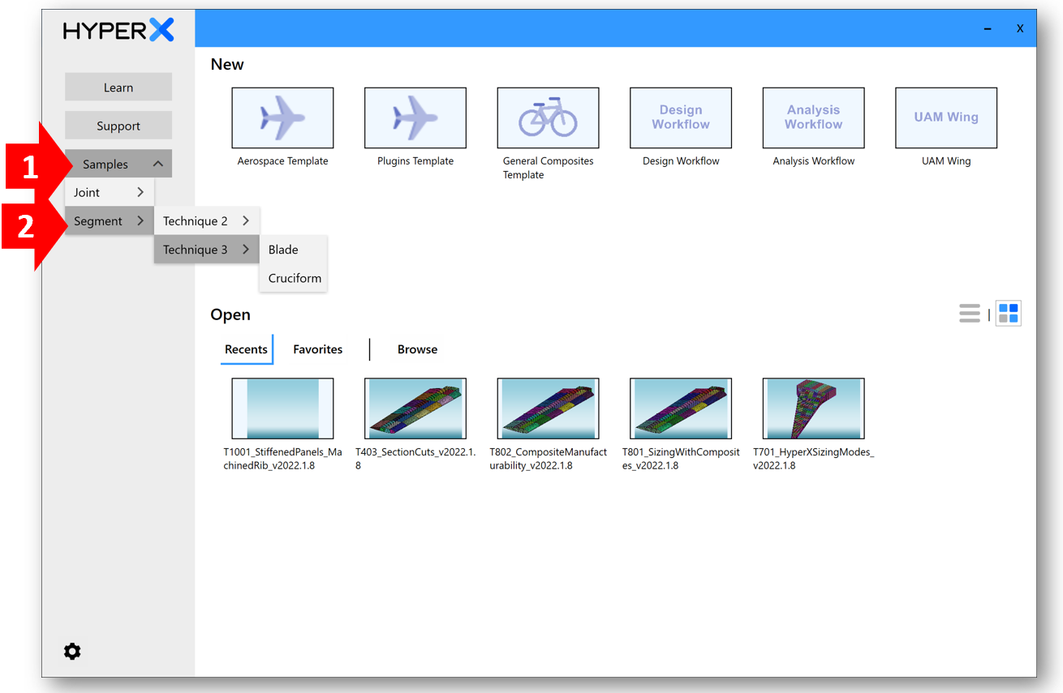Expand Technique 3 submenu
This screenshot has height=693, width=1063.
point(207,250)
